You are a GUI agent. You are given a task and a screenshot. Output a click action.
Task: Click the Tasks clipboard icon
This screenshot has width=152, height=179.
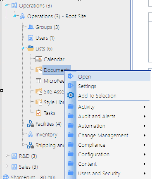point(39,113)
